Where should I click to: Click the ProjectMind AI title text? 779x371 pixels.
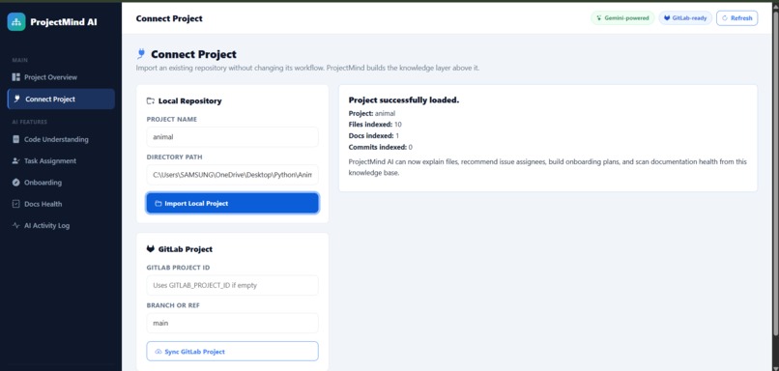pyautogui.click(x=64, y=22)
